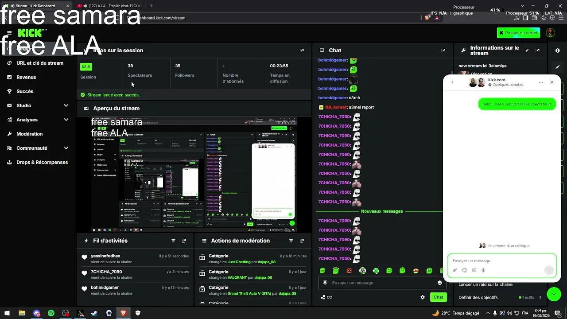Open Brave Leo AI sparkle icon
The width and height of the screenshot is (567, 319).
pos(544,18)
